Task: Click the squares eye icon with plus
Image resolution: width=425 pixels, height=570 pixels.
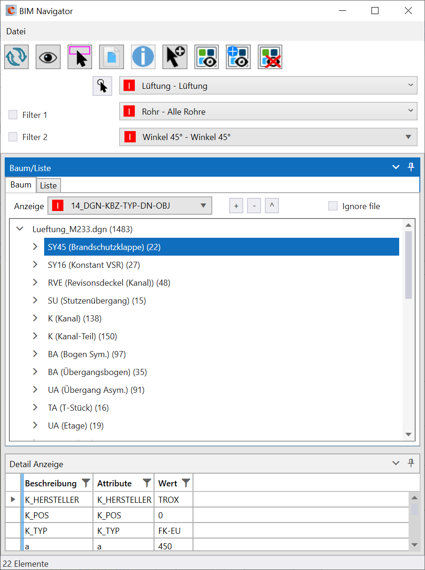Action: (x=238, y=57)
